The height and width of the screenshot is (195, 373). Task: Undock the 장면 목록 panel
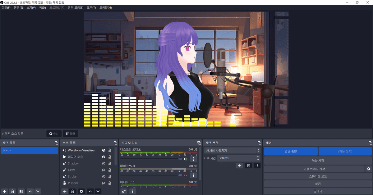[x=56, y=143]
